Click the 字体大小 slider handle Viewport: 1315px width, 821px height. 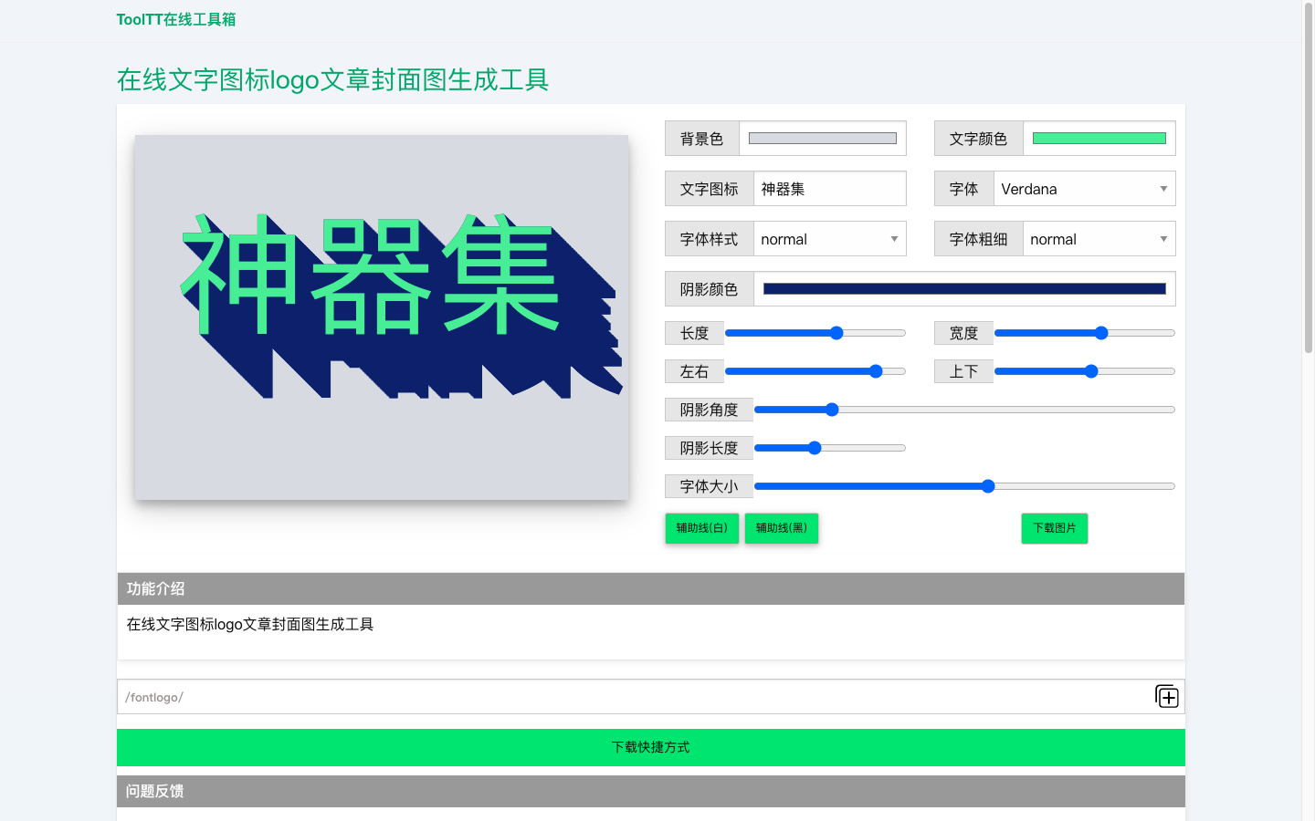coord(988,486)
